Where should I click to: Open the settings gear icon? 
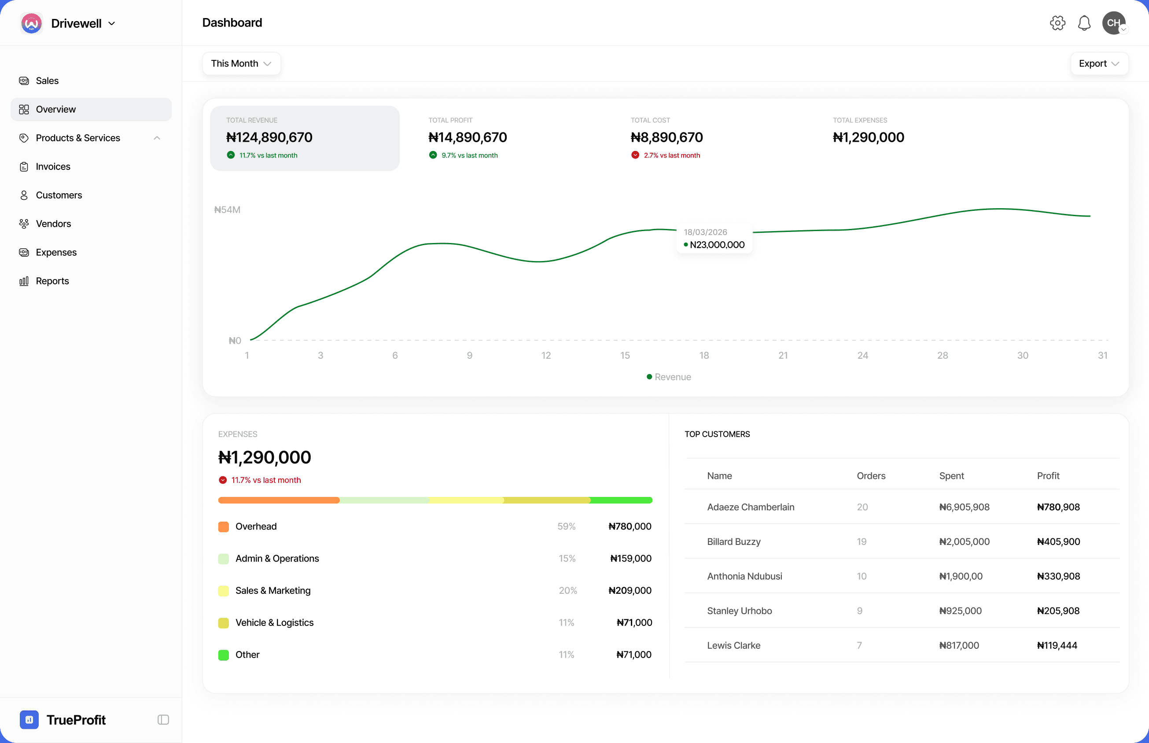(1057, 23)
